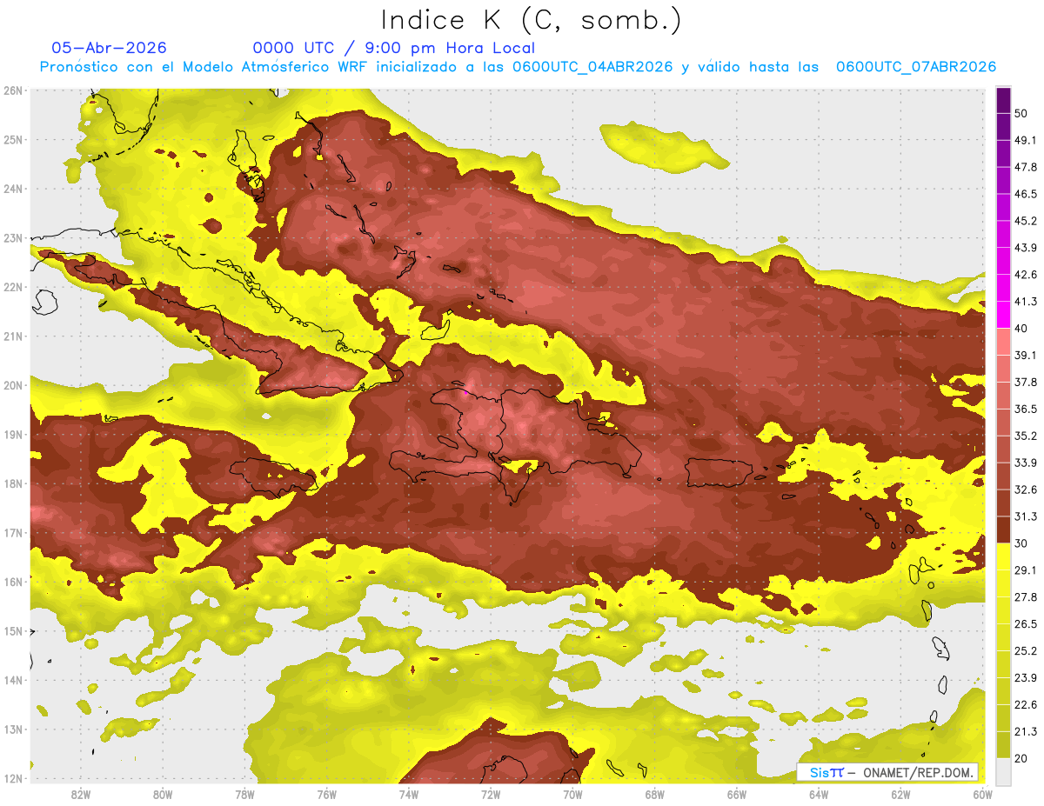Click the Indice K chart title

click(532, 19)
